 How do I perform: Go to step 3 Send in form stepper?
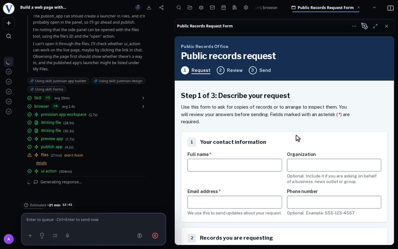260,70
